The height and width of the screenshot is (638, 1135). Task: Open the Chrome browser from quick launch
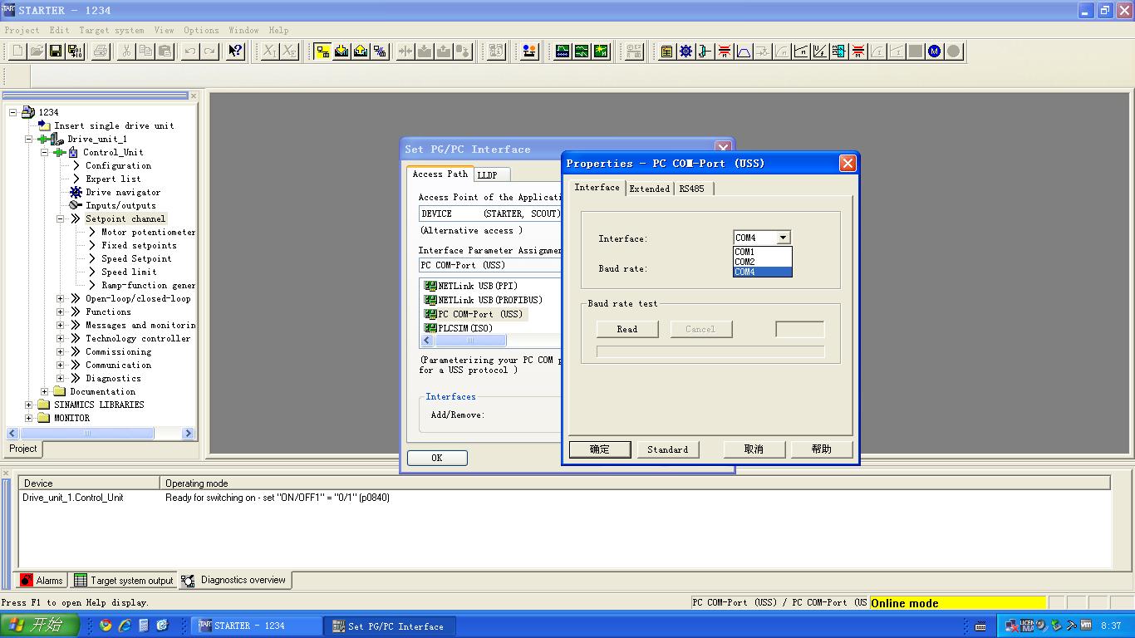[106, 626]
